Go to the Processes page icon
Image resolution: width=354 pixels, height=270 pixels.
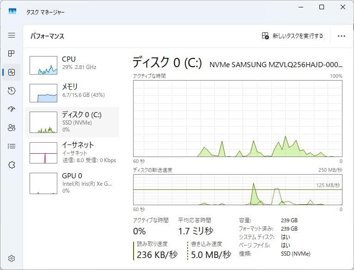coord(12,53)
